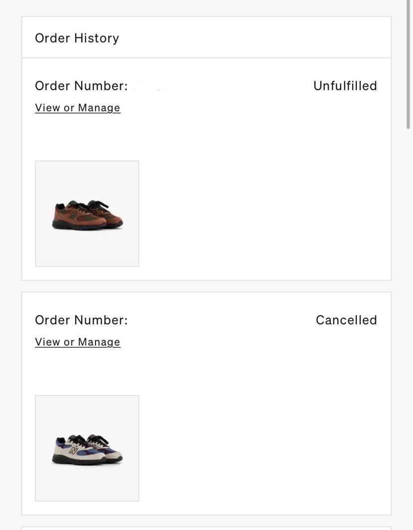Click the Order History heading
This screenshot has height=530, width=413.
coord(77,38)
